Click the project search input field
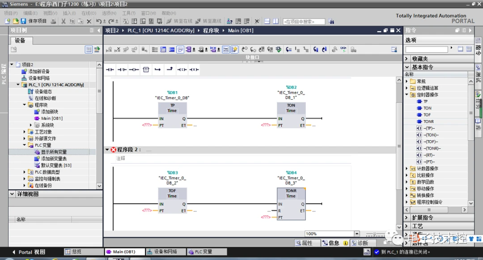The width and height of the screenshot is (483, 260). point(304,21)
